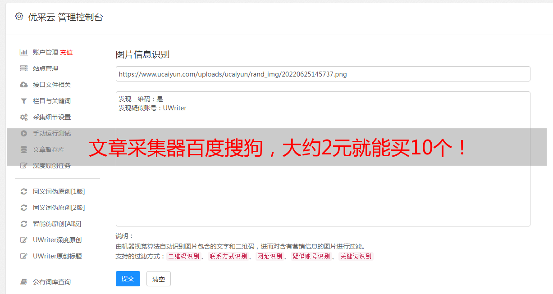Click the cloud upload icon next to 接口文件相关
The width and height of the screenshot is (553, 294).
(x=24, y=85)
